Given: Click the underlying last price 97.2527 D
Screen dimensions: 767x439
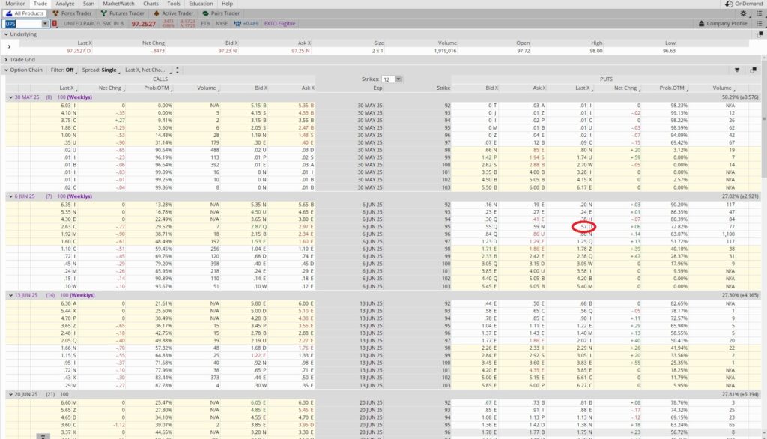Looking at the screenshot, I should (x=78, y=51).
